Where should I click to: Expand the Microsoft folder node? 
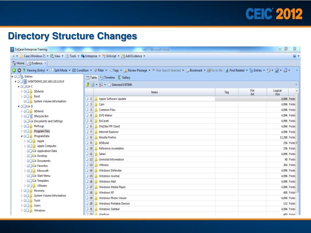[x=25, y=171]
